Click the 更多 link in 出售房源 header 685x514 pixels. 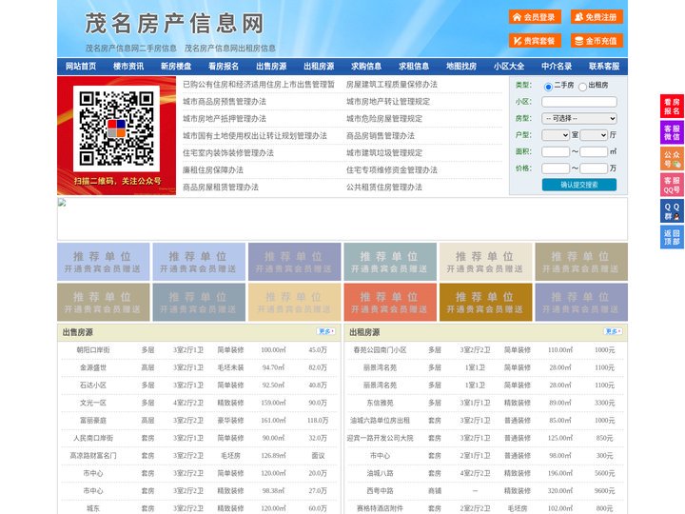(326, 332)
